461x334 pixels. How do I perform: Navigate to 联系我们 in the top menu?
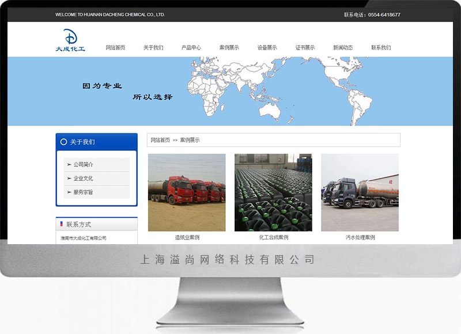point(381,48)
